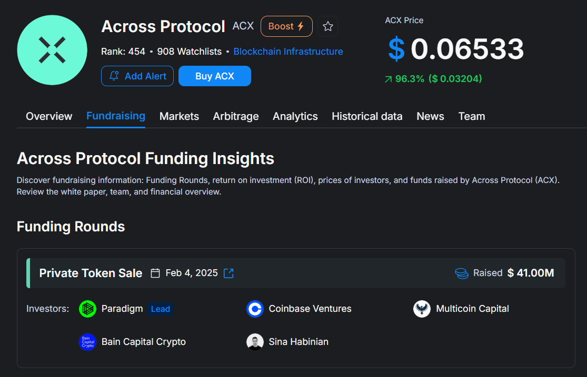The image size is (587, 377).
Task: Toggle the star watchlist icon
Action: tap(327, 26)
